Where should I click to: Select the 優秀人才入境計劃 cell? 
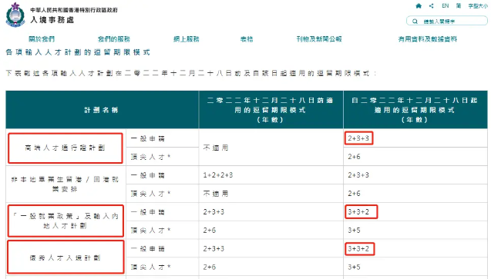(66, 257)
